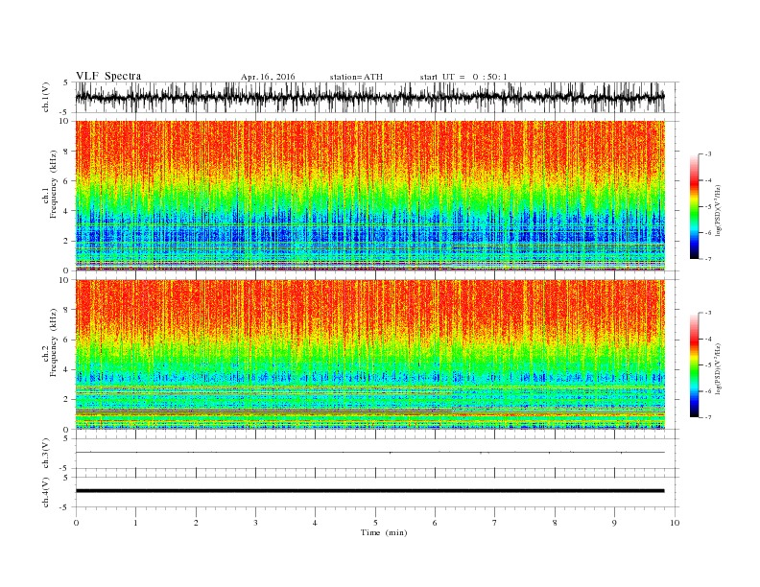Image resolution: width=760 pixels, height=587 pixels.
Task: Click the "-7" label on ch.1 colorbar
Action: point(708,259)
